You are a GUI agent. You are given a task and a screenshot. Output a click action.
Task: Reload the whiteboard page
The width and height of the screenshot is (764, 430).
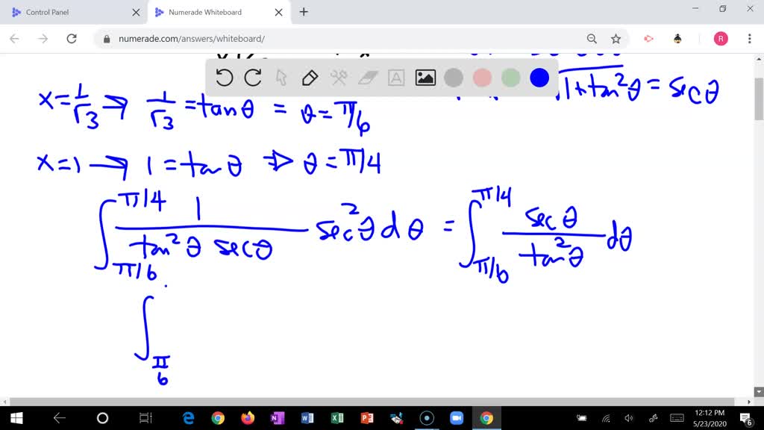point(72,38)
